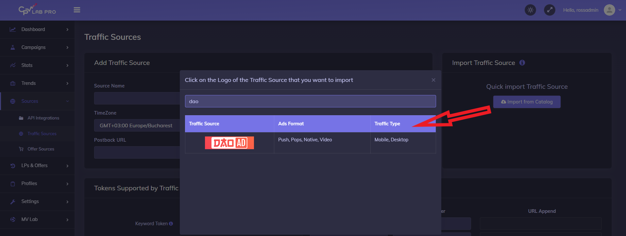Click Import Traffic Source info icon
The height and width of the screenshot is (236, 626).
[x=522, y=63]
